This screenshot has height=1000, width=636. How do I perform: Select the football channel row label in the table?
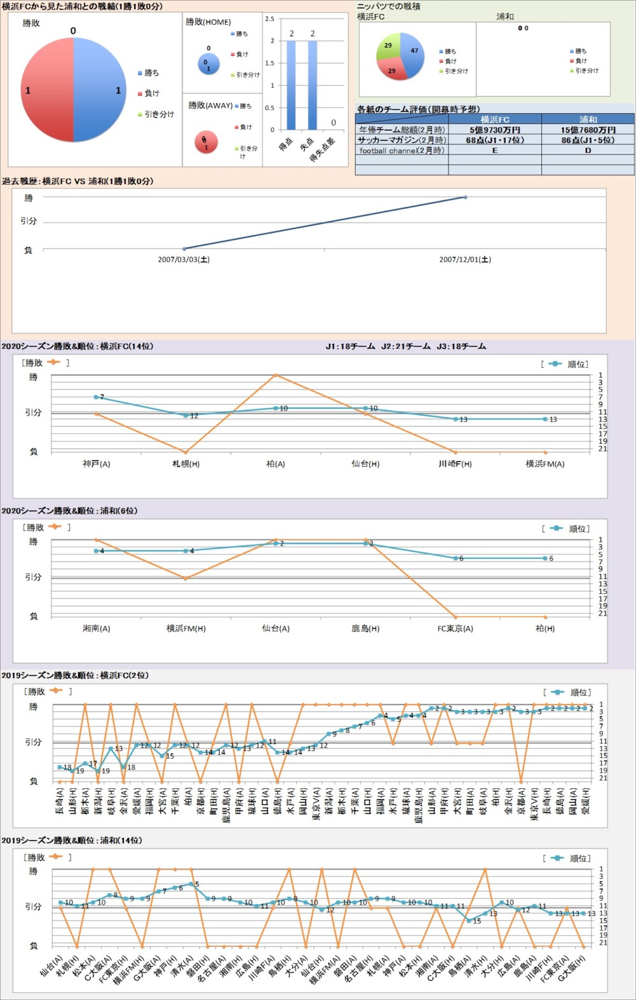(401, 151)
